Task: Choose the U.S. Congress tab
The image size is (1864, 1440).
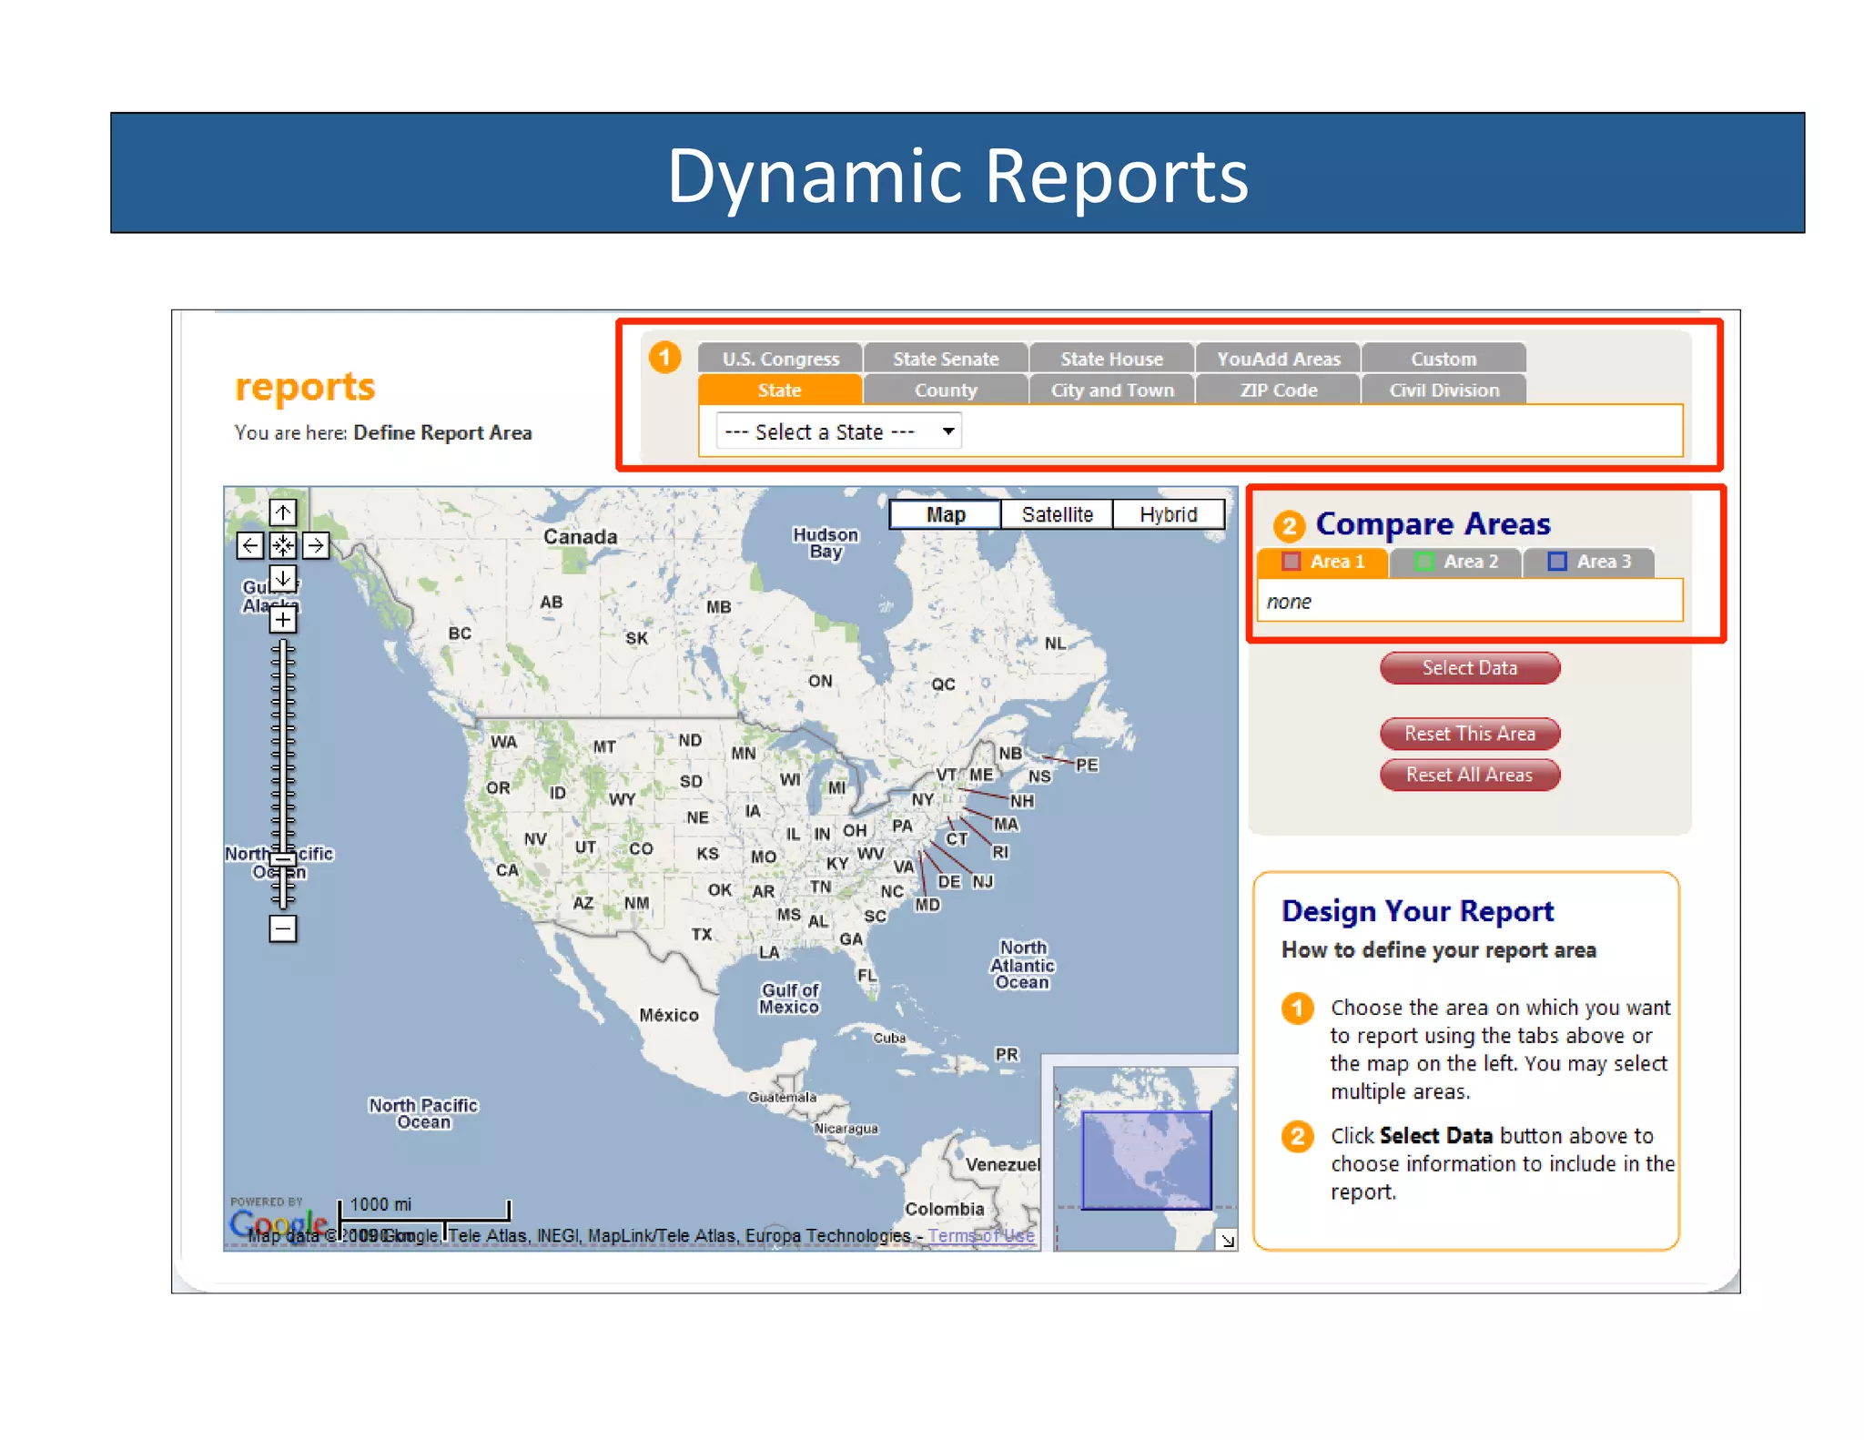Action: click(780, 359)
